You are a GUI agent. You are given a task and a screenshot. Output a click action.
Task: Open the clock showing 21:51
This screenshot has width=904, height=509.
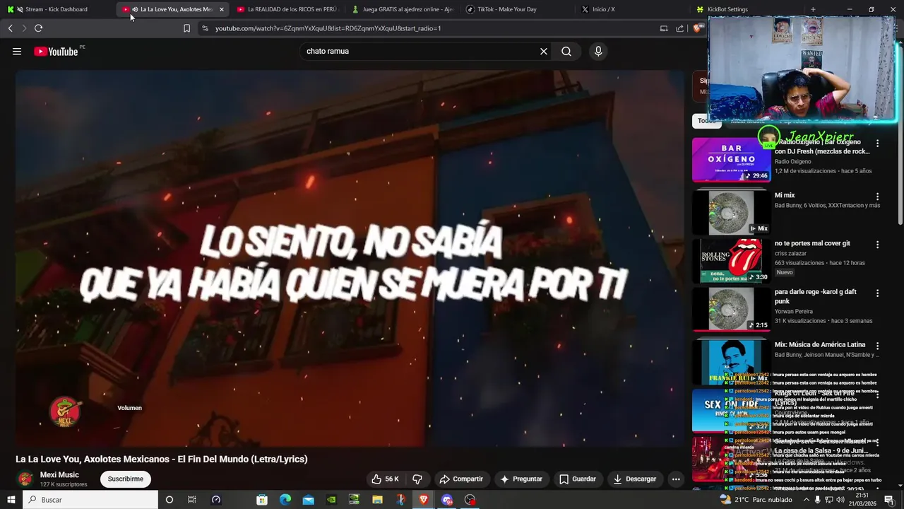point(862,500)
